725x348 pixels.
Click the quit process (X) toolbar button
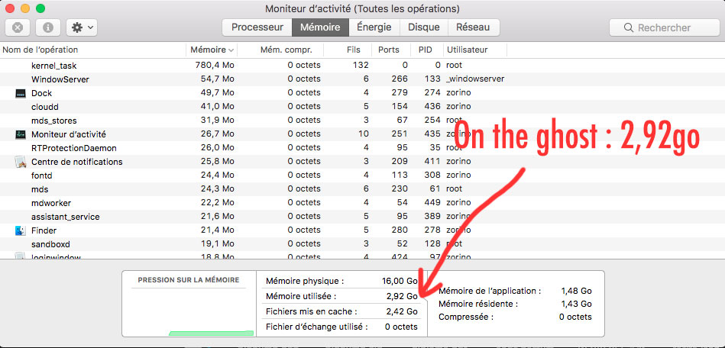pyautogui.click(x=18, y=27)
